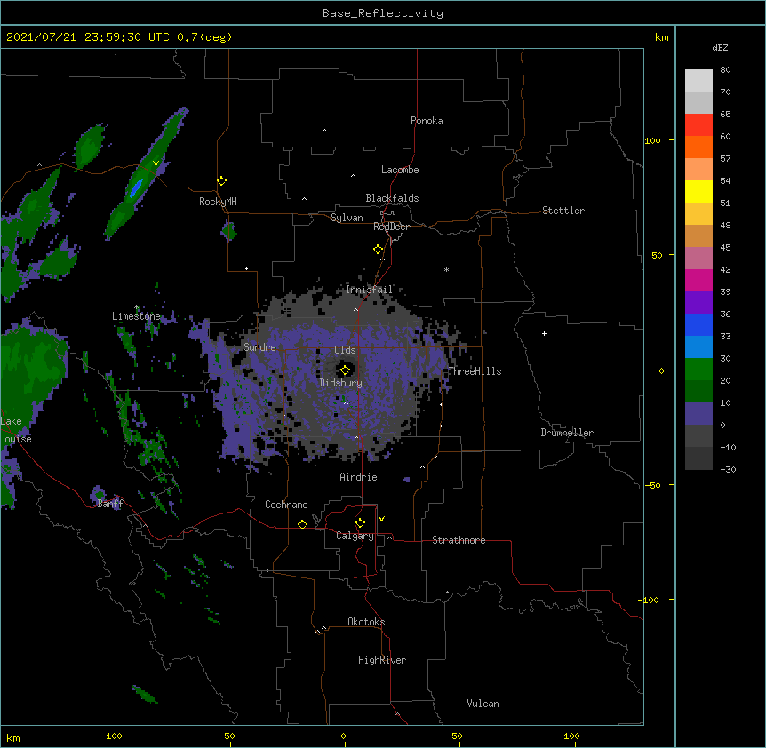Click the Stettler town label
The image size is (766, 748).
coord(563,211)
